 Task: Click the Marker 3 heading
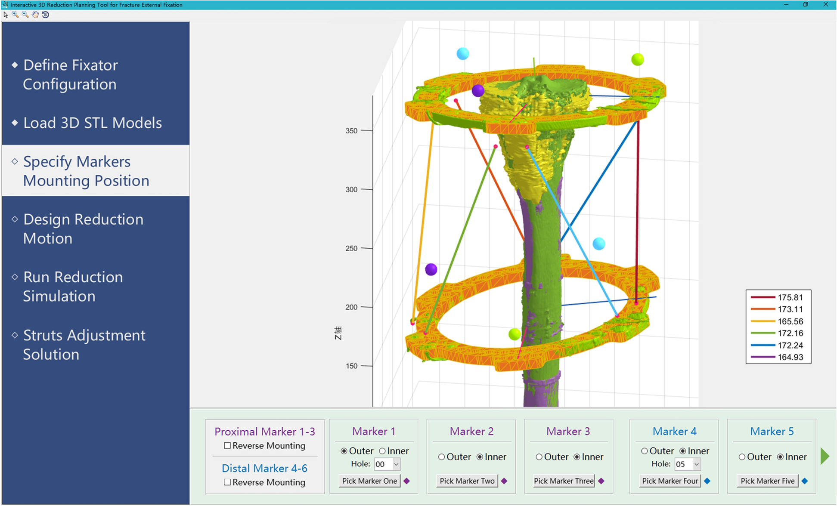point(568,431)
